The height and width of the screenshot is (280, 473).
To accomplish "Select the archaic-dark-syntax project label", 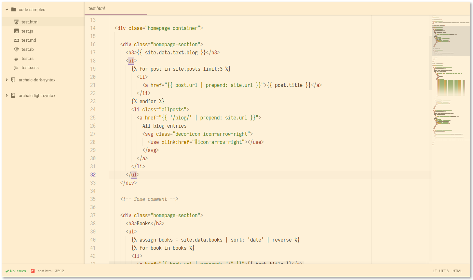I will 37,80.
